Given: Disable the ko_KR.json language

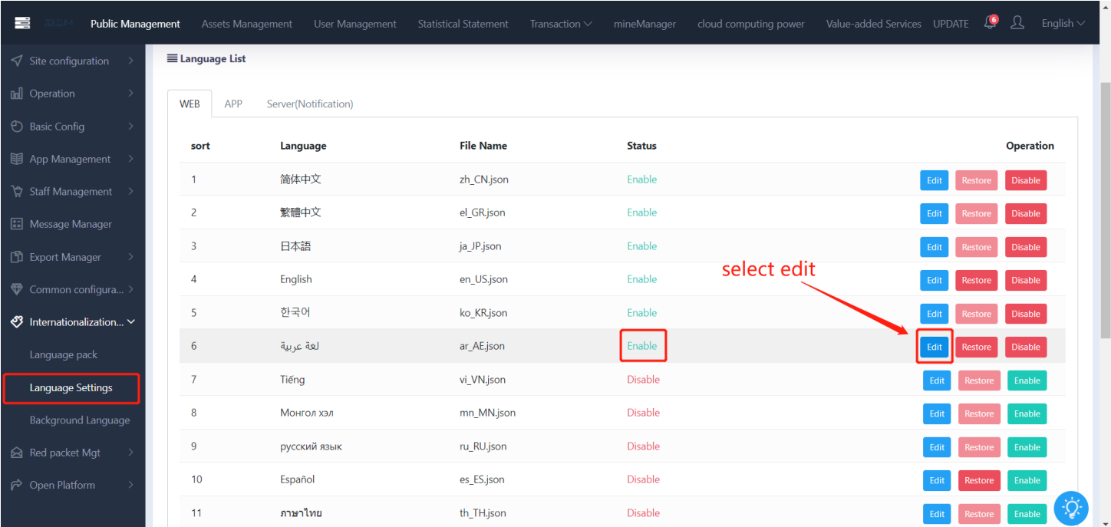Looking at the screenshot, I should point(1026,314).
